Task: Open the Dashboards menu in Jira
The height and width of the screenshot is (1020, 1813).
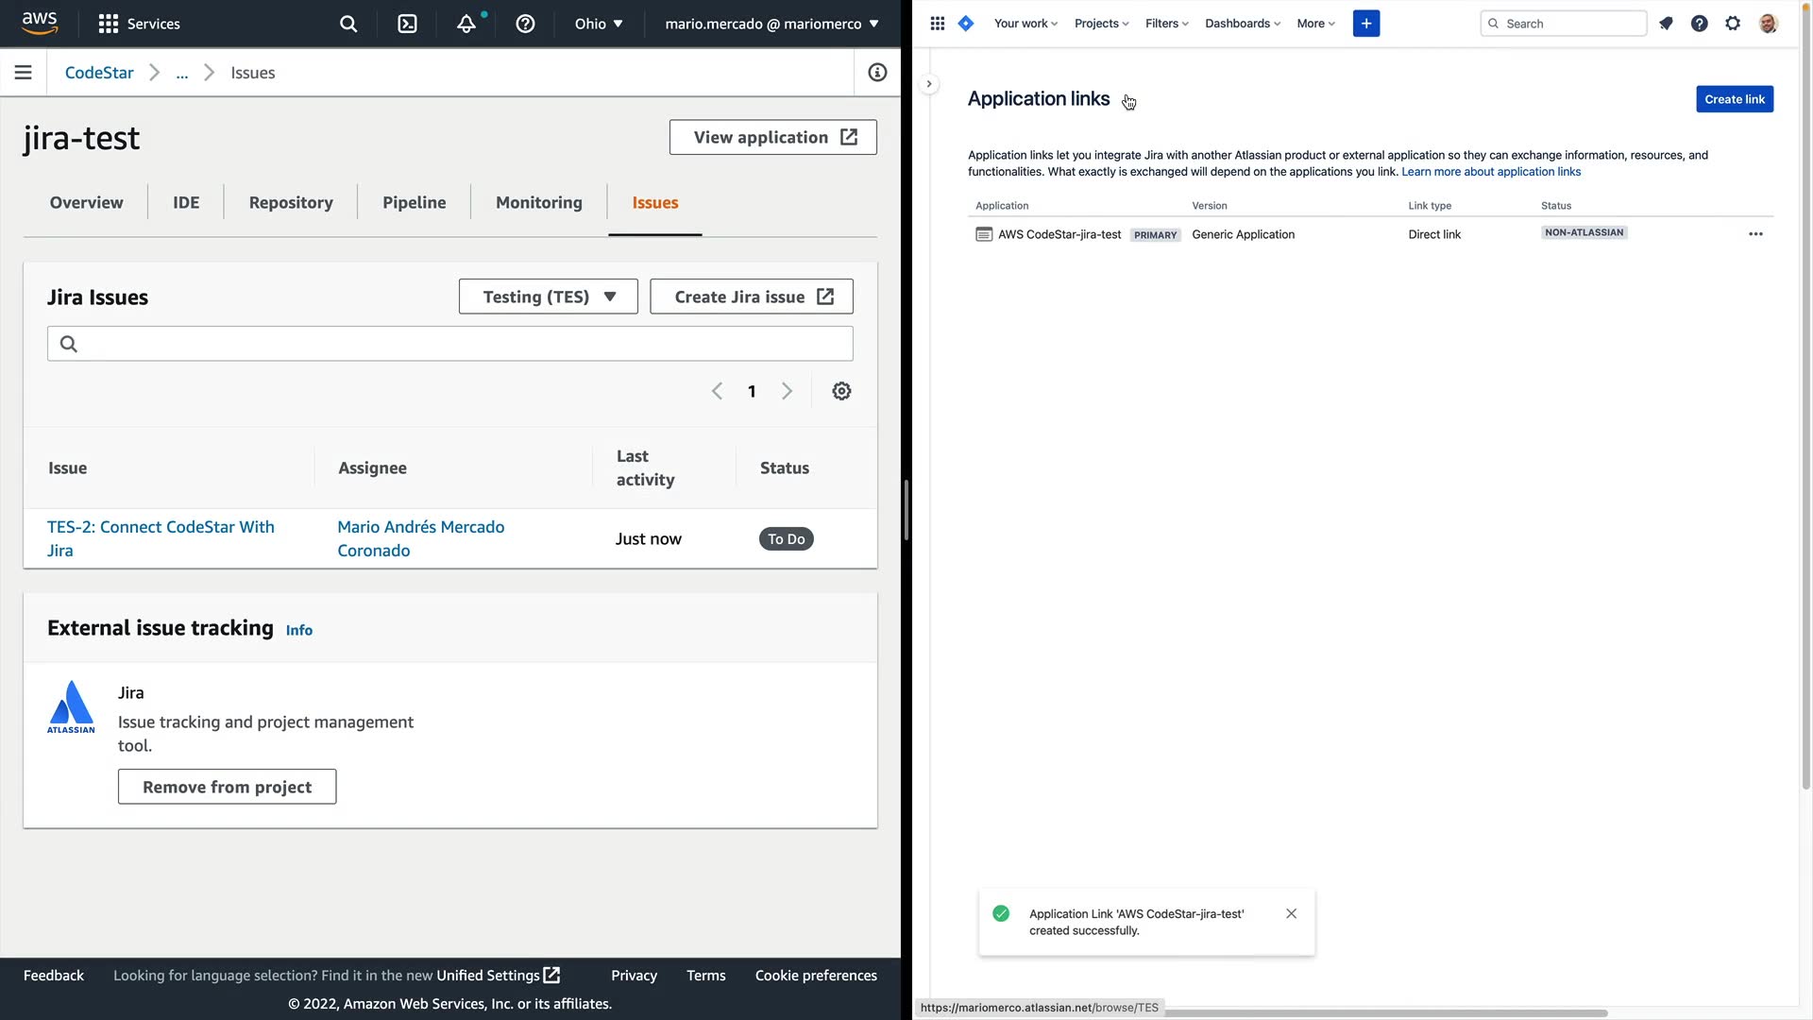Action: tap(1242, 24)
